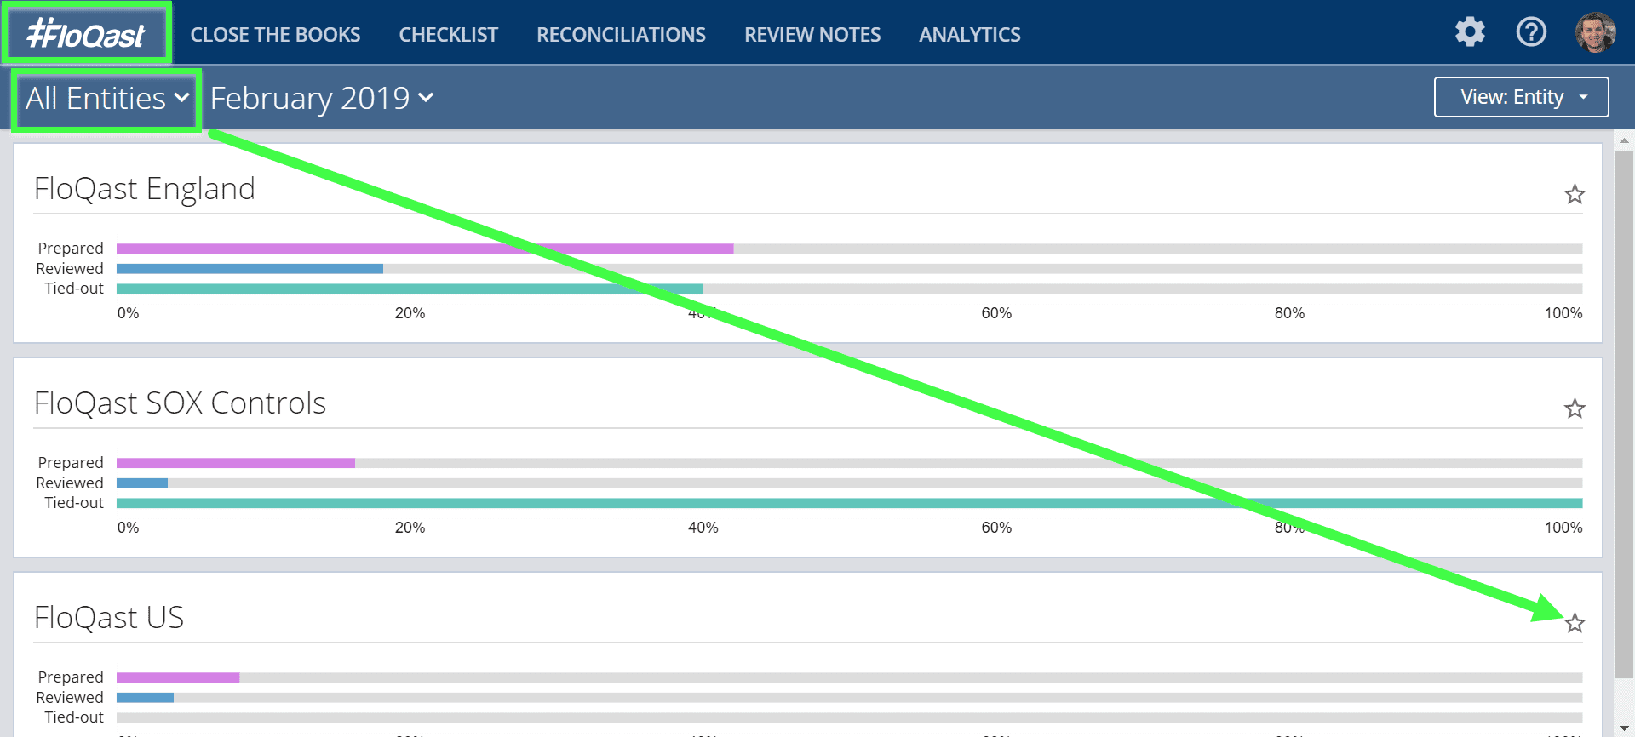Click the Tied-out label under FloQast England
The image size is (1635, 737).
[x=74, y=289]
